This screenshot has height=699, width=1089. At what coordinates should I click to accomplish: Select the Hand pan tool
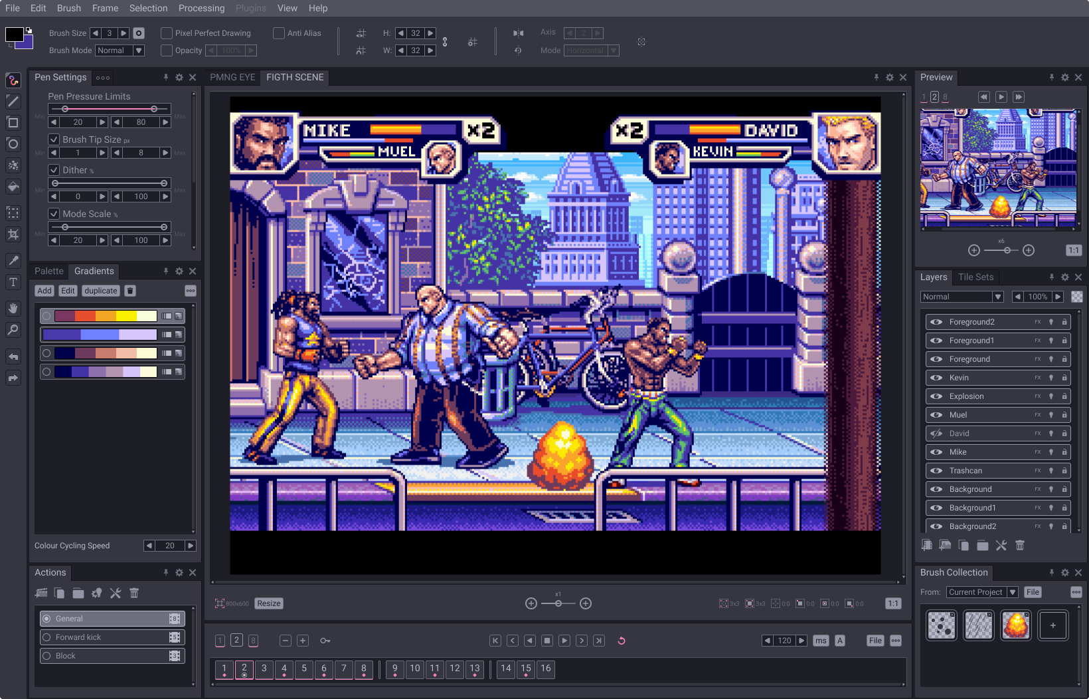click(13, 309)
